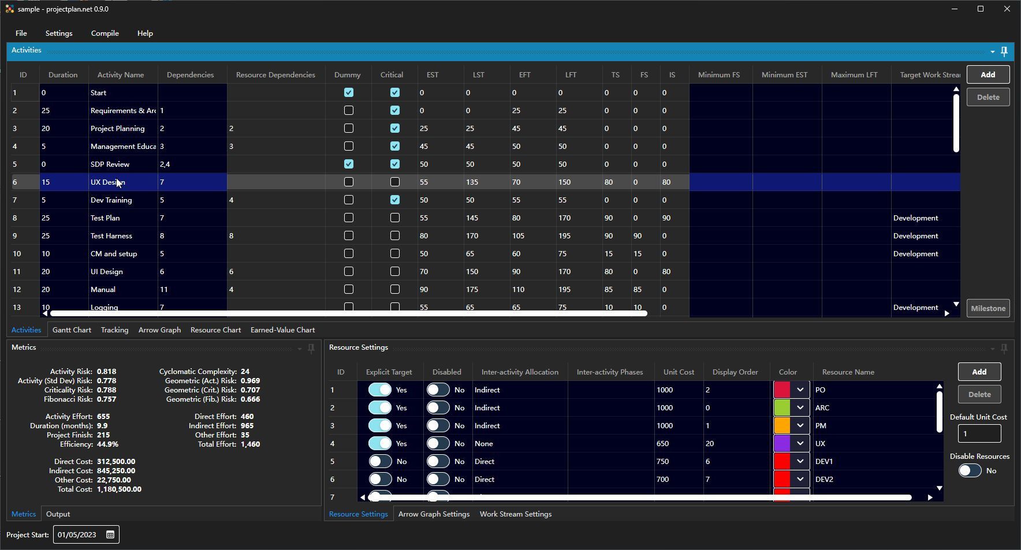
Task: Open the Compile menu
Action: pos(105,33)
